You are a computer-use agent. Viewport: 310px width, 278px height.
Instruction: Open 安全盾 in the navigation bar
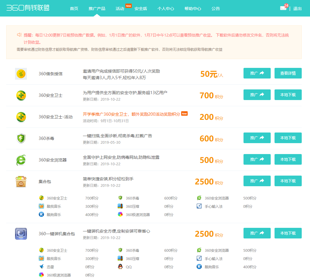coord(141,9)
